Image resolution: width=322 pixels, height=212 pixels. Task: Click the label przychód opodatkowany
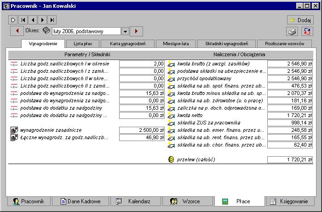(x=204, y=79)
